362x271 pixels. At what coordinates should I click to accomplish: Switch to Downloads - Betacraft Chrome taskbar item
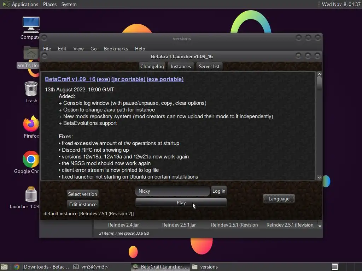42,267
